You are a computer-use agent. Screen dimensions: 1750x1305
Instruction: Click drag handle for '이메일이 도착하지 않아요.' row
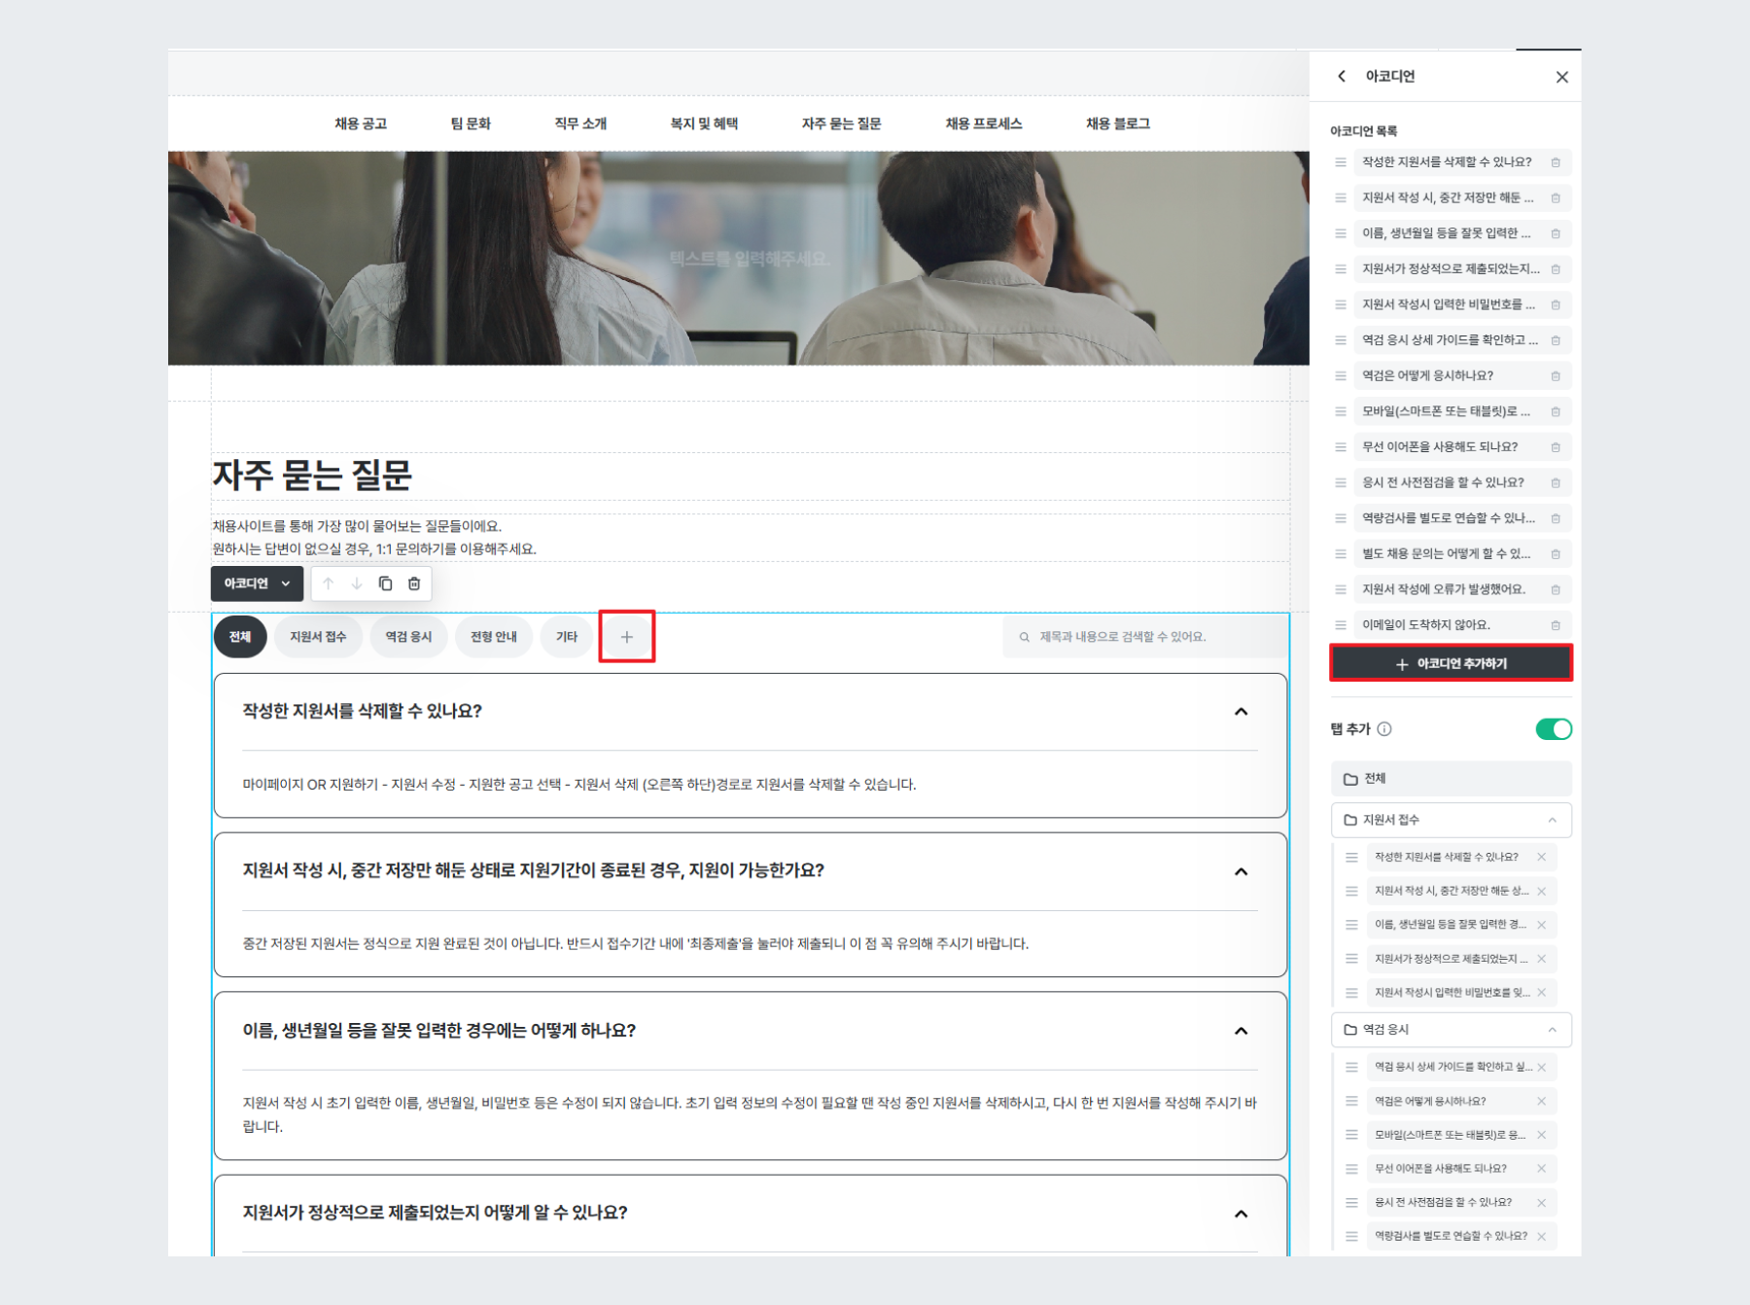1341,625
